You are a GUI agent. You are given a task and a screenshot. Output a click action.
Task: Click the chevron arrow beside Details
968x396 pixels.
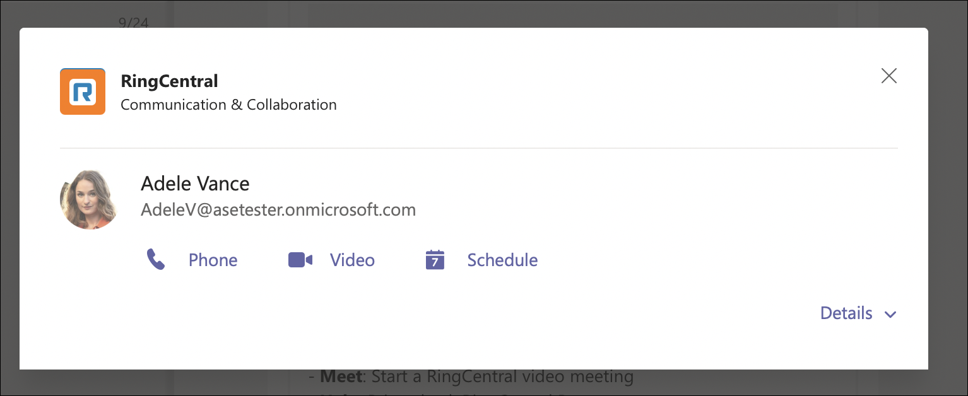pos(890,314)
